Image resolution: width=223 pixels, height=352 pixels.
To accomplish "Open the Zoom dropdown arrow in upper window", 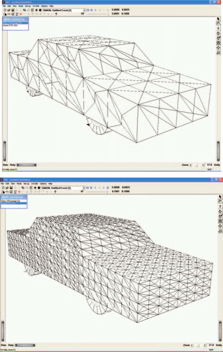I will point(191,165).
